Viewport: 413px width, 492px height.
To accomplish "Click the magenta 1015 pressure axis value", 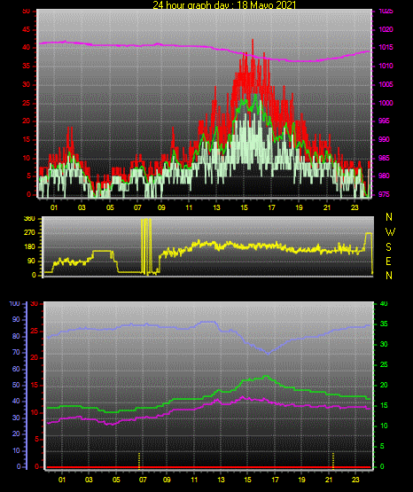I will click(x=386, y=47).
